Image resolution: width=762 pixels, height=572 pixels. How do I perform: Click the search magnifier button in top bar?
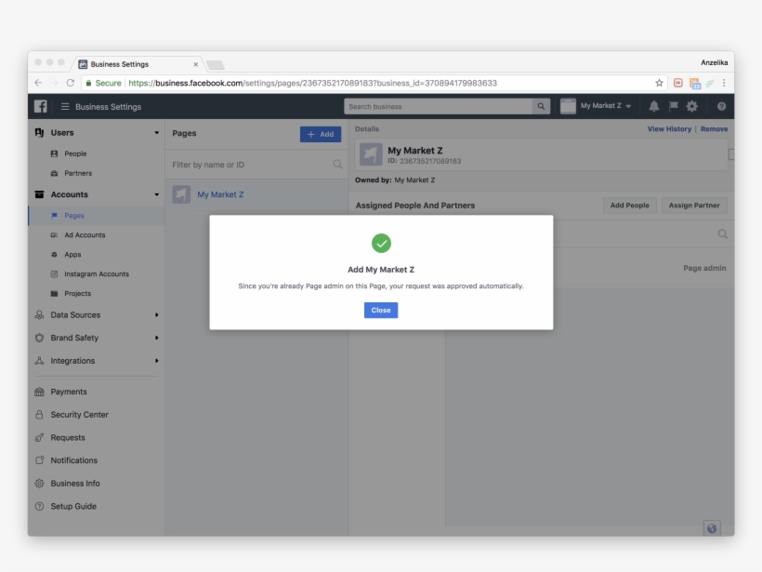541,106
